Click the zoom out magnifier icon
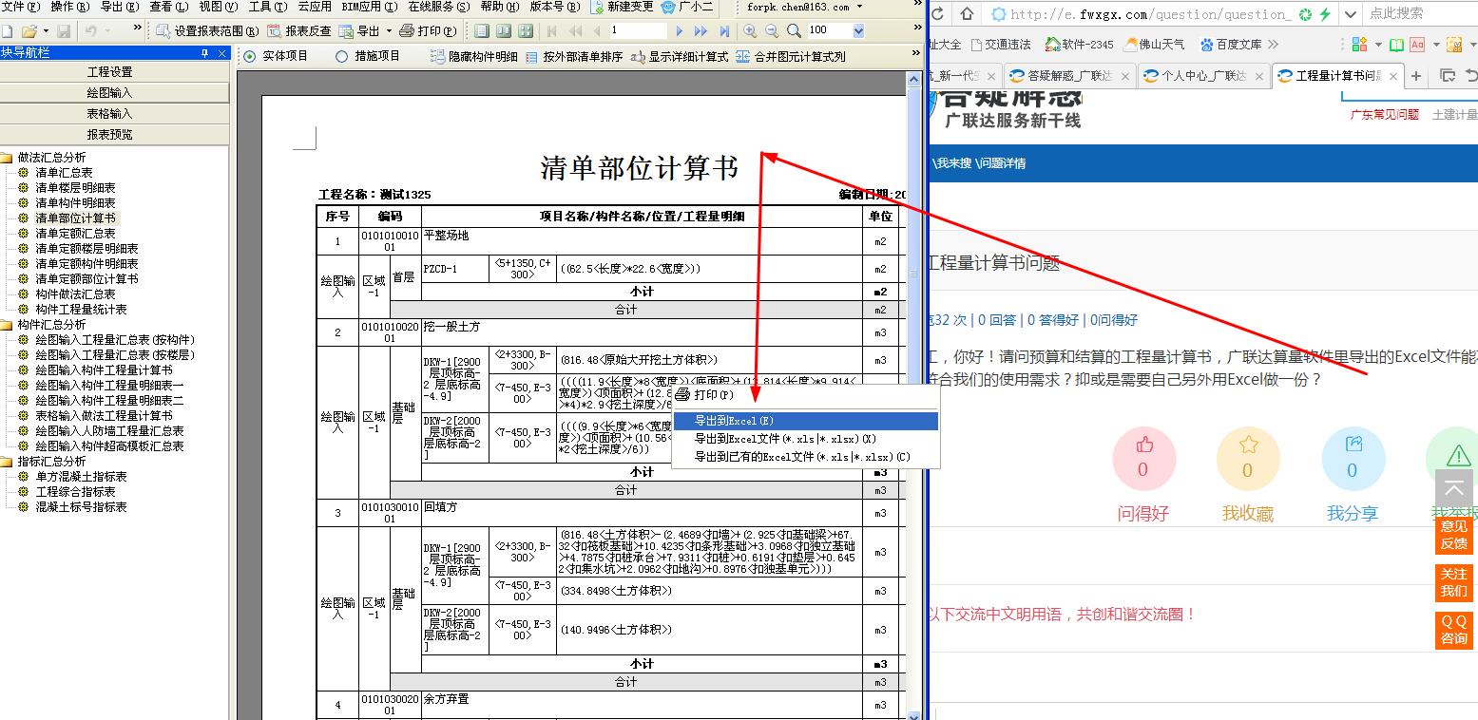Screen dimensions: 1478x720 coord(772,30)
